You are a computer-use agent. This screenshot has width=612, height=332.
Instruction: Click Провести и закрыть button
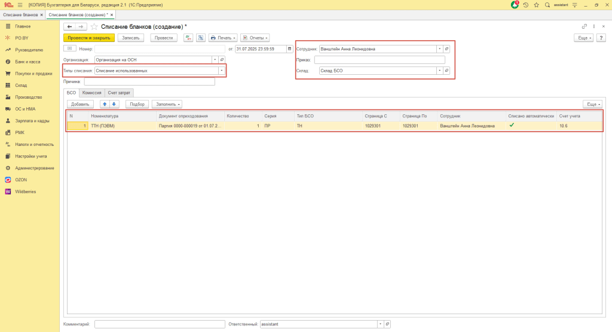pyautogui.click(x=89, y=38)
